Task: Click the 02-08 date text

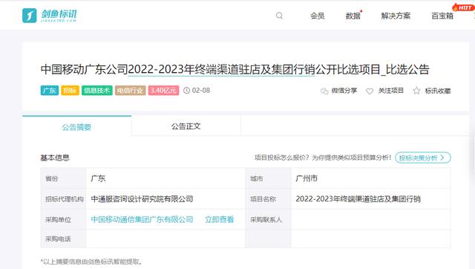Action: [201, 91]
